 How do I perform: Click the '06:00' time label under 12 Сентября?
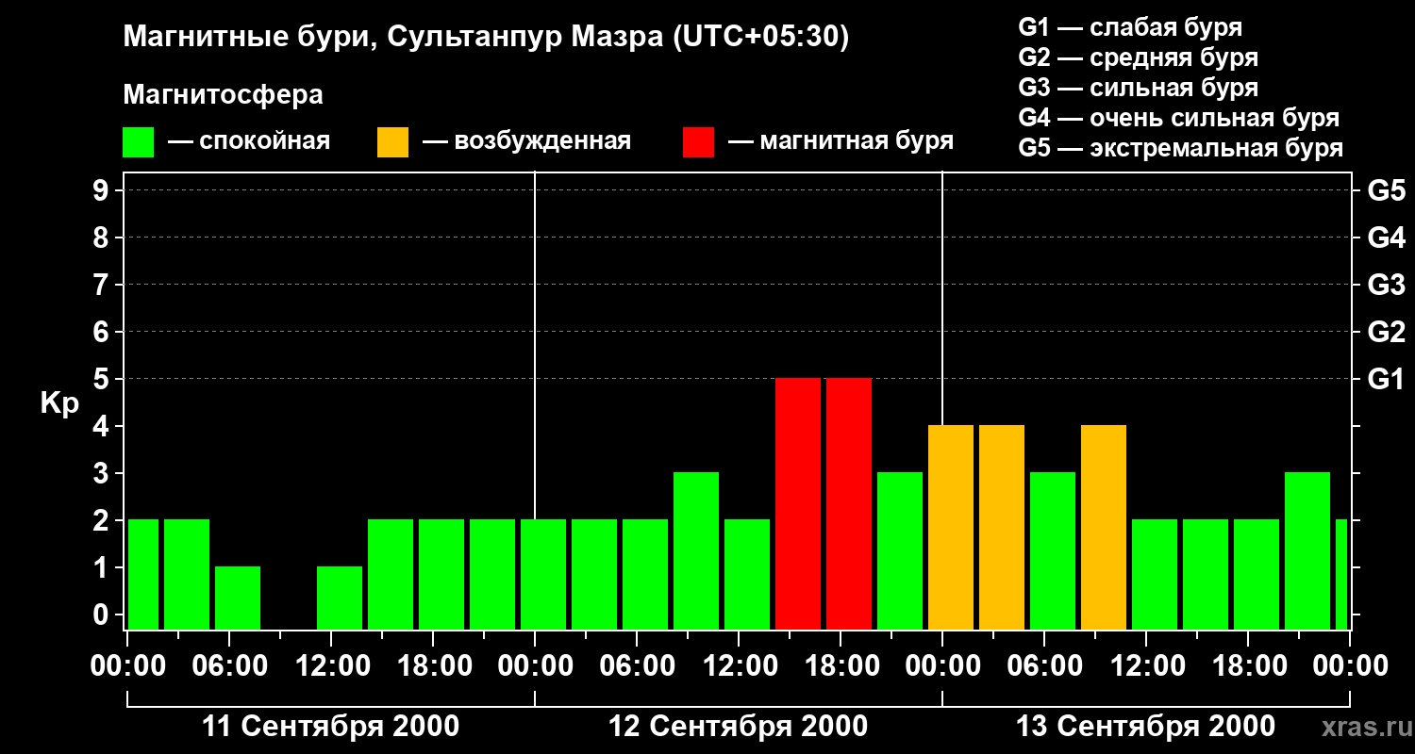point(637,666)
